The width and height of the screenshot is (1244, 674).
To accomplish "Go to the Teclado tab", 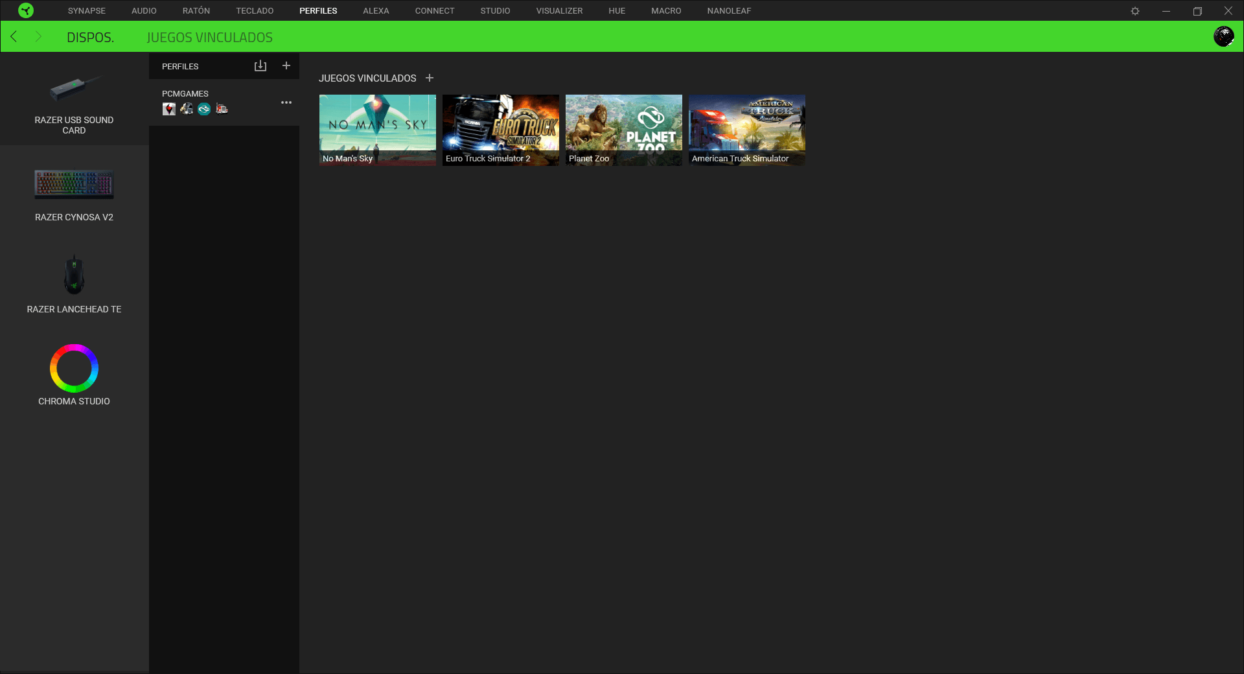I will pyautogui.click(x=255, y=11).
